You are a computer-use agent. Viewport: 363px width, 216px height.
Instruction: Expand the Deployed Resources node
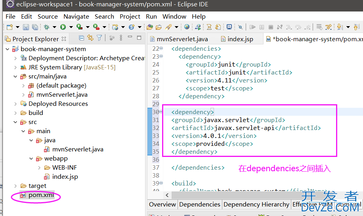pyautogui.click(x=15, y=104)
